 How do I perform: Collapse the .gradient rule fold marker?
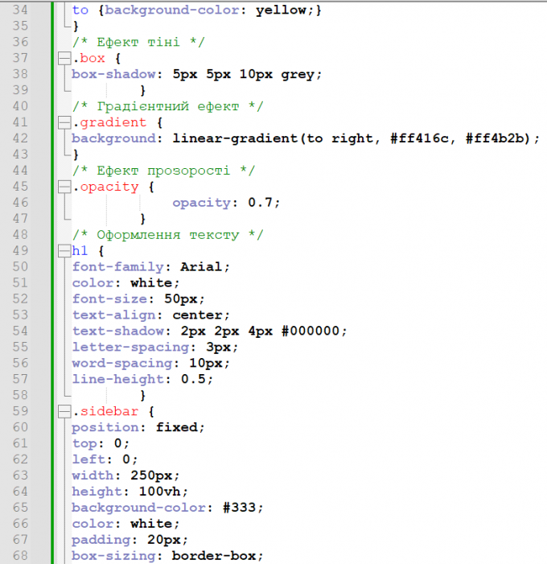coord(64,122)
